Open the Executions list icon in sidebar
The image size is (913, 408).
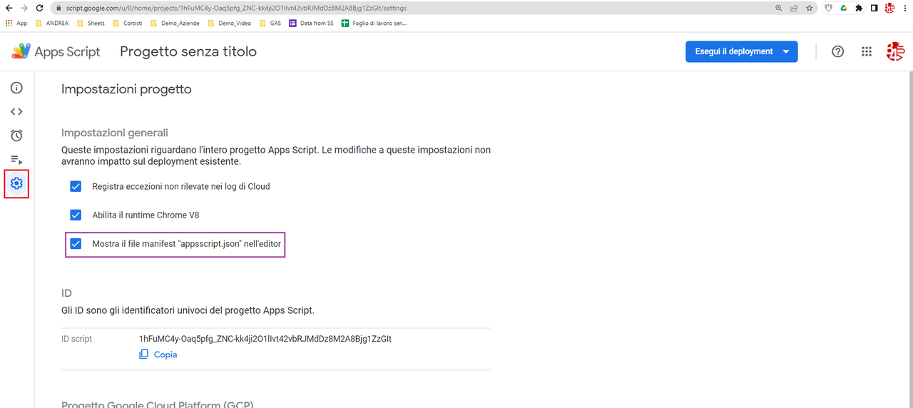pos(16,160)
